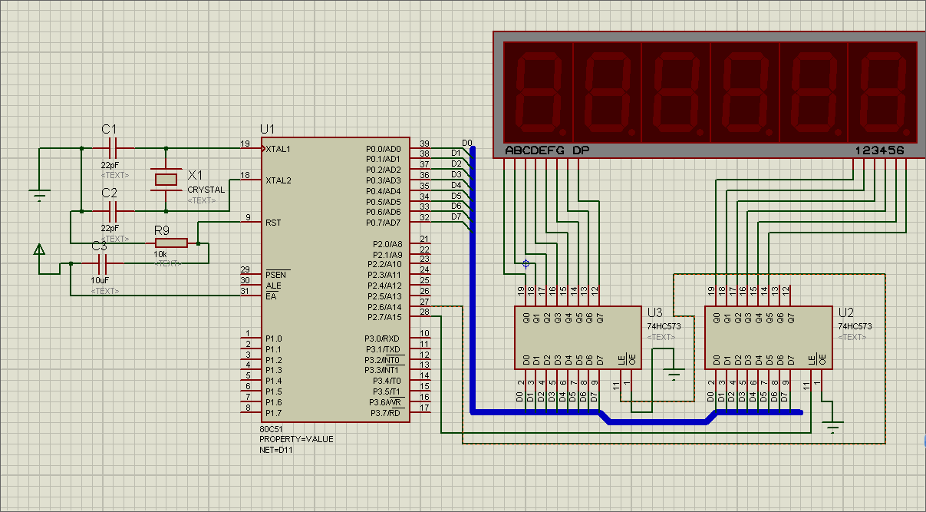Screen dimensions: 926x512
Task: Click the ABCDEFG DP segment label
Action: coord(547,150)
